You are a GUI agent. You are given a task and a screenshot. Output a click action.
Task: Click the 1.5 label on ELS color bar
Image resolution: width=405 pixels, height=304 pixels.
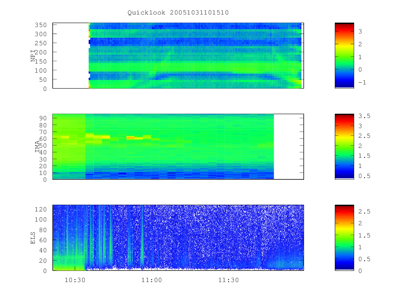[x=364, y=235]
